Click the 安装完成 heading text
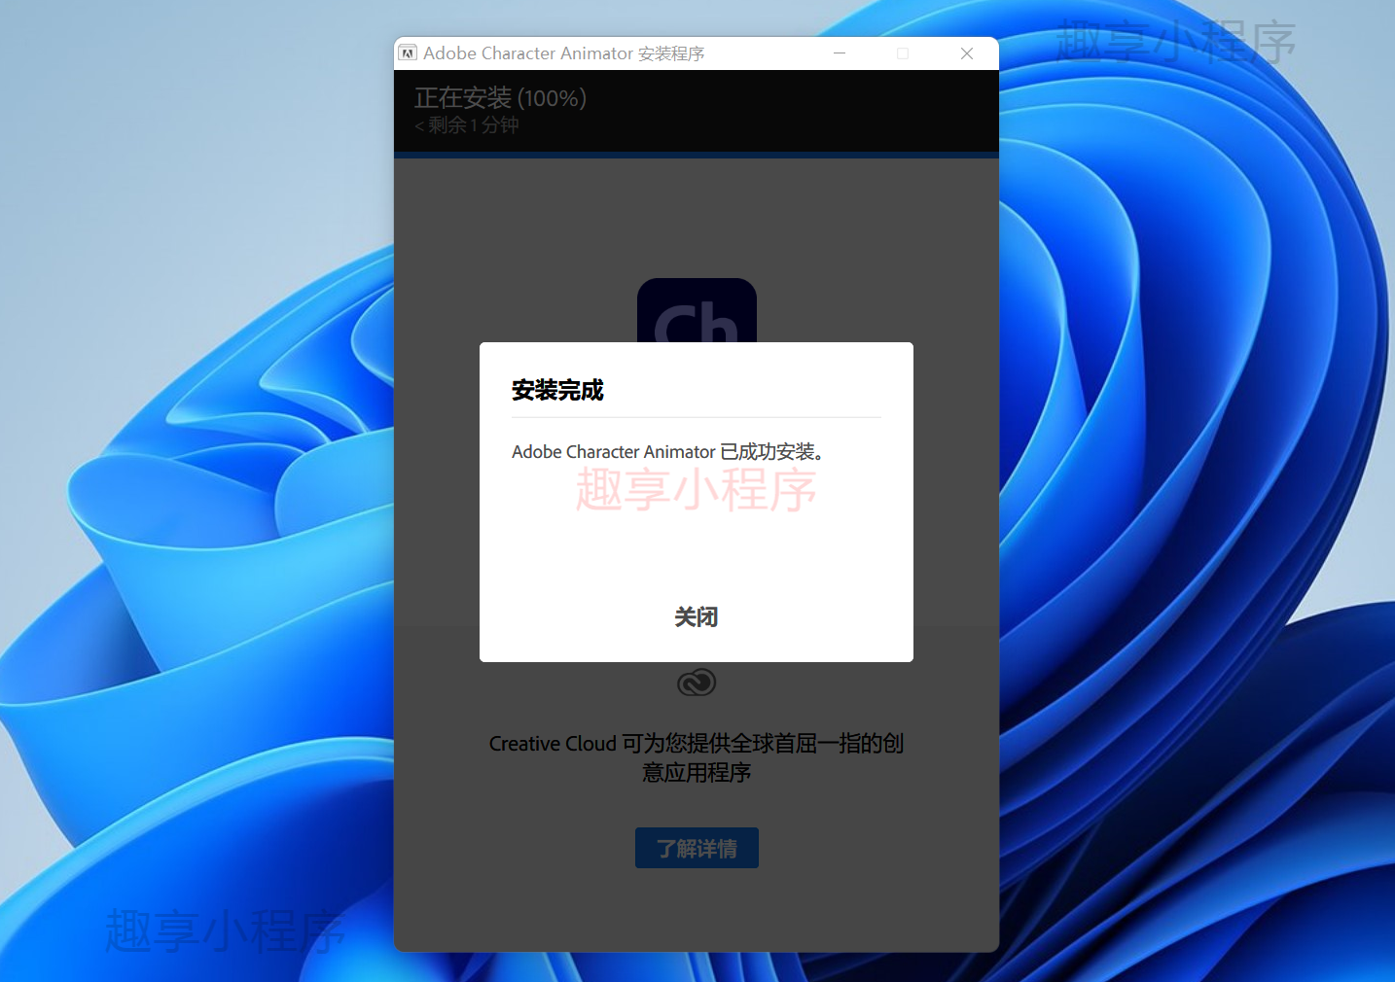 pyautogui.click(x=557, y=390)
